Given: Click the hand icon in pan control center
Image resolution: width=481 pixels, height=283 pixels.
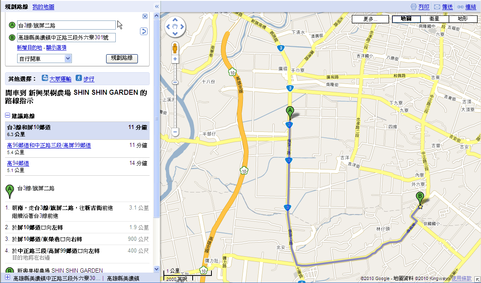Looking at the screenshot, I should (x=175, y=27).
